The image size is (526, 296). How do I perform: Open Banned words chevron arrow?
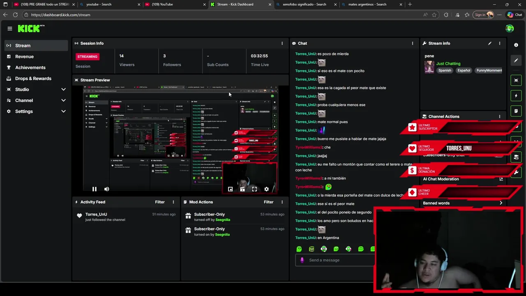(501, 203)
